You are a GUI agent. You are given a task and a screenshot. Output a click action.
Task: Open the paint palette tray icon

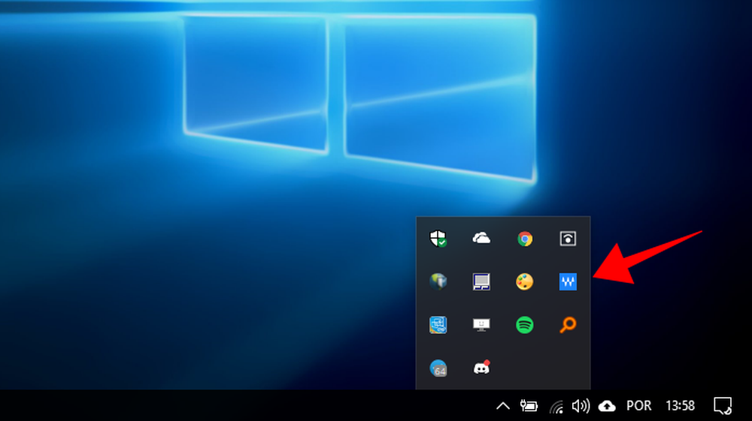pos(525,281)
